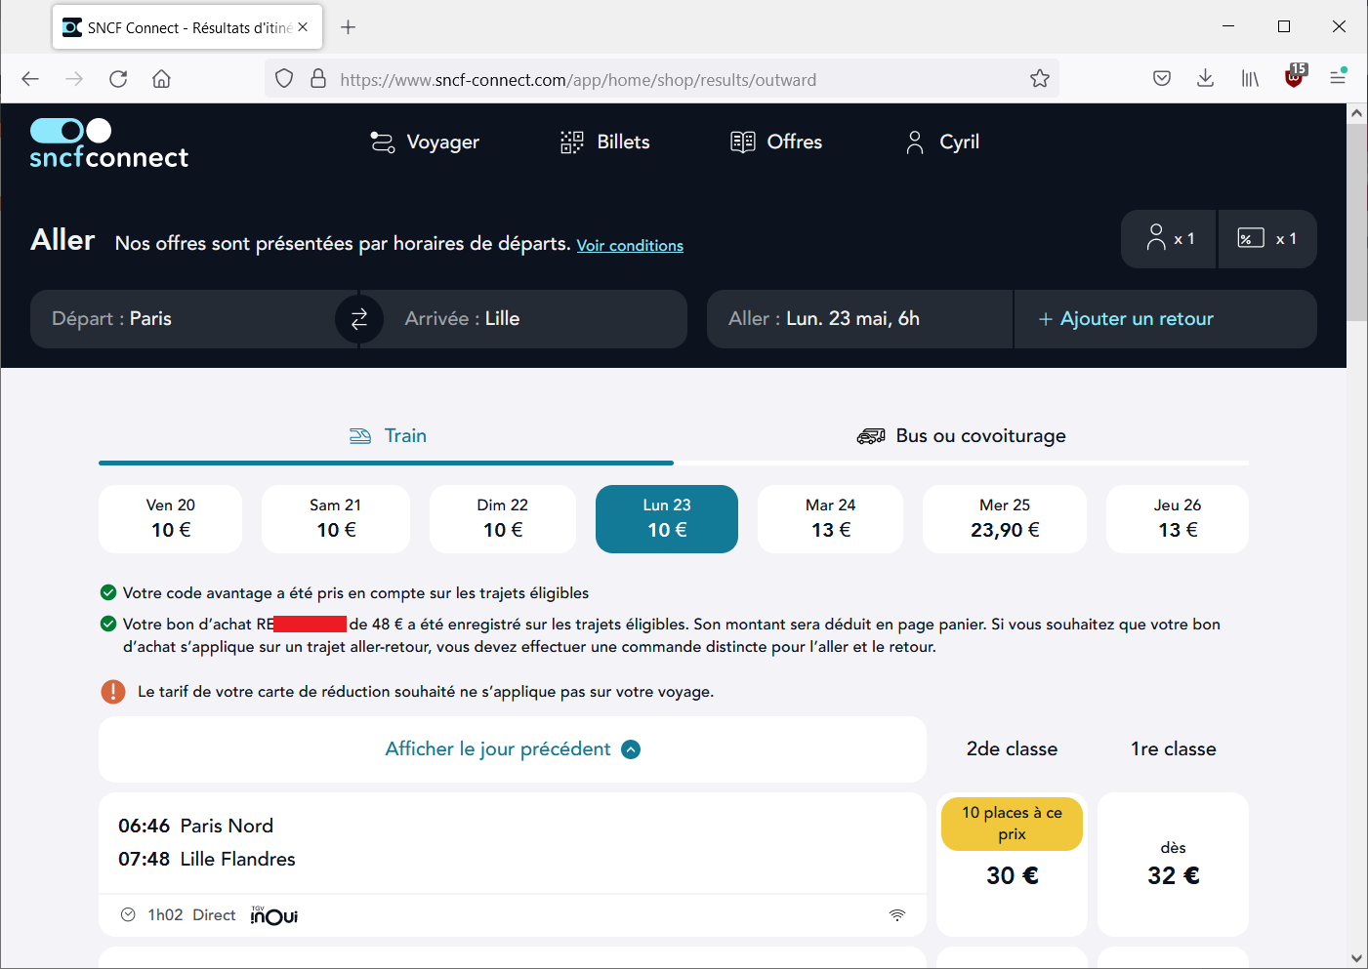Screen dimensions: 1368x969
Task: Click the Cyril profile person icon
Action: [915, 142]
